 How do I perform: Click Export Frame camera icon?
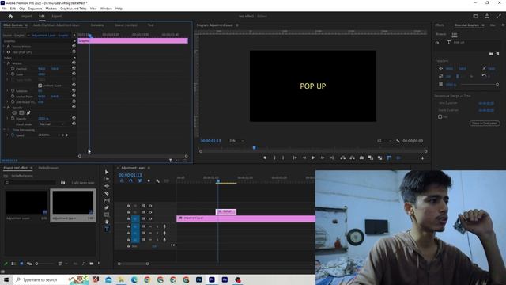[361, 158]
